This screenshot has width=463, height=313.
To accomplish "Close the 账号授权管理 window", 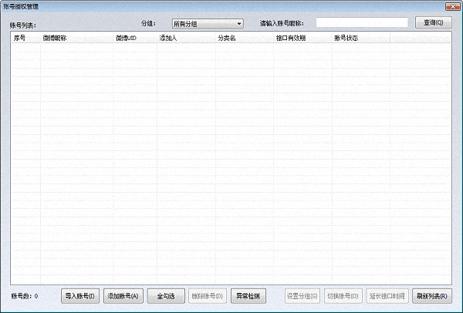I will (x=453, y=6).
